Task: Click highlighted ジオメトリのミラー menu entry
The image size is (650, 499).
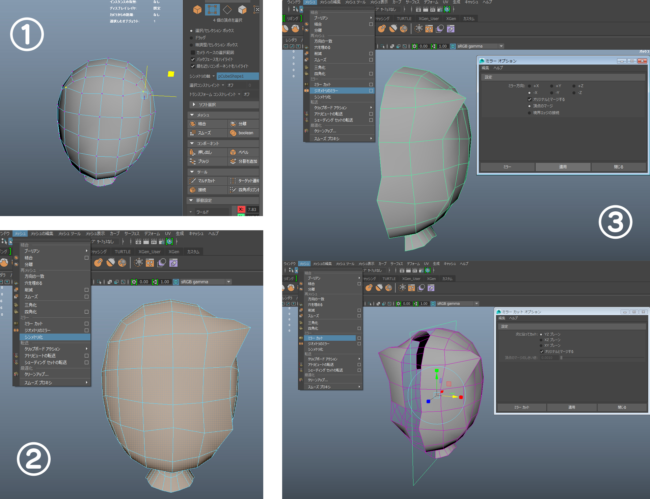Action: coord(342,91)
